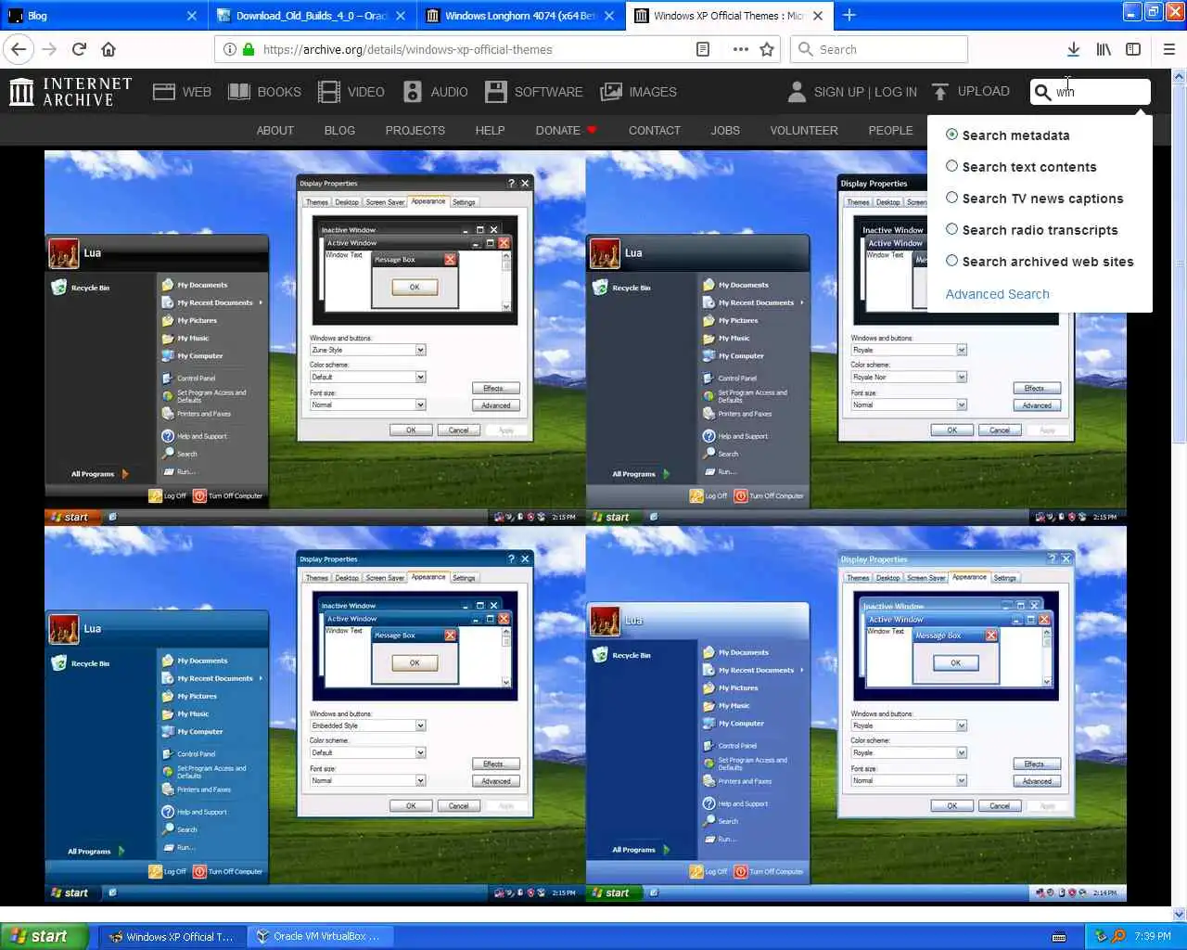
Task: Open the ABOUT menu item
Action: tap(274, 130)
